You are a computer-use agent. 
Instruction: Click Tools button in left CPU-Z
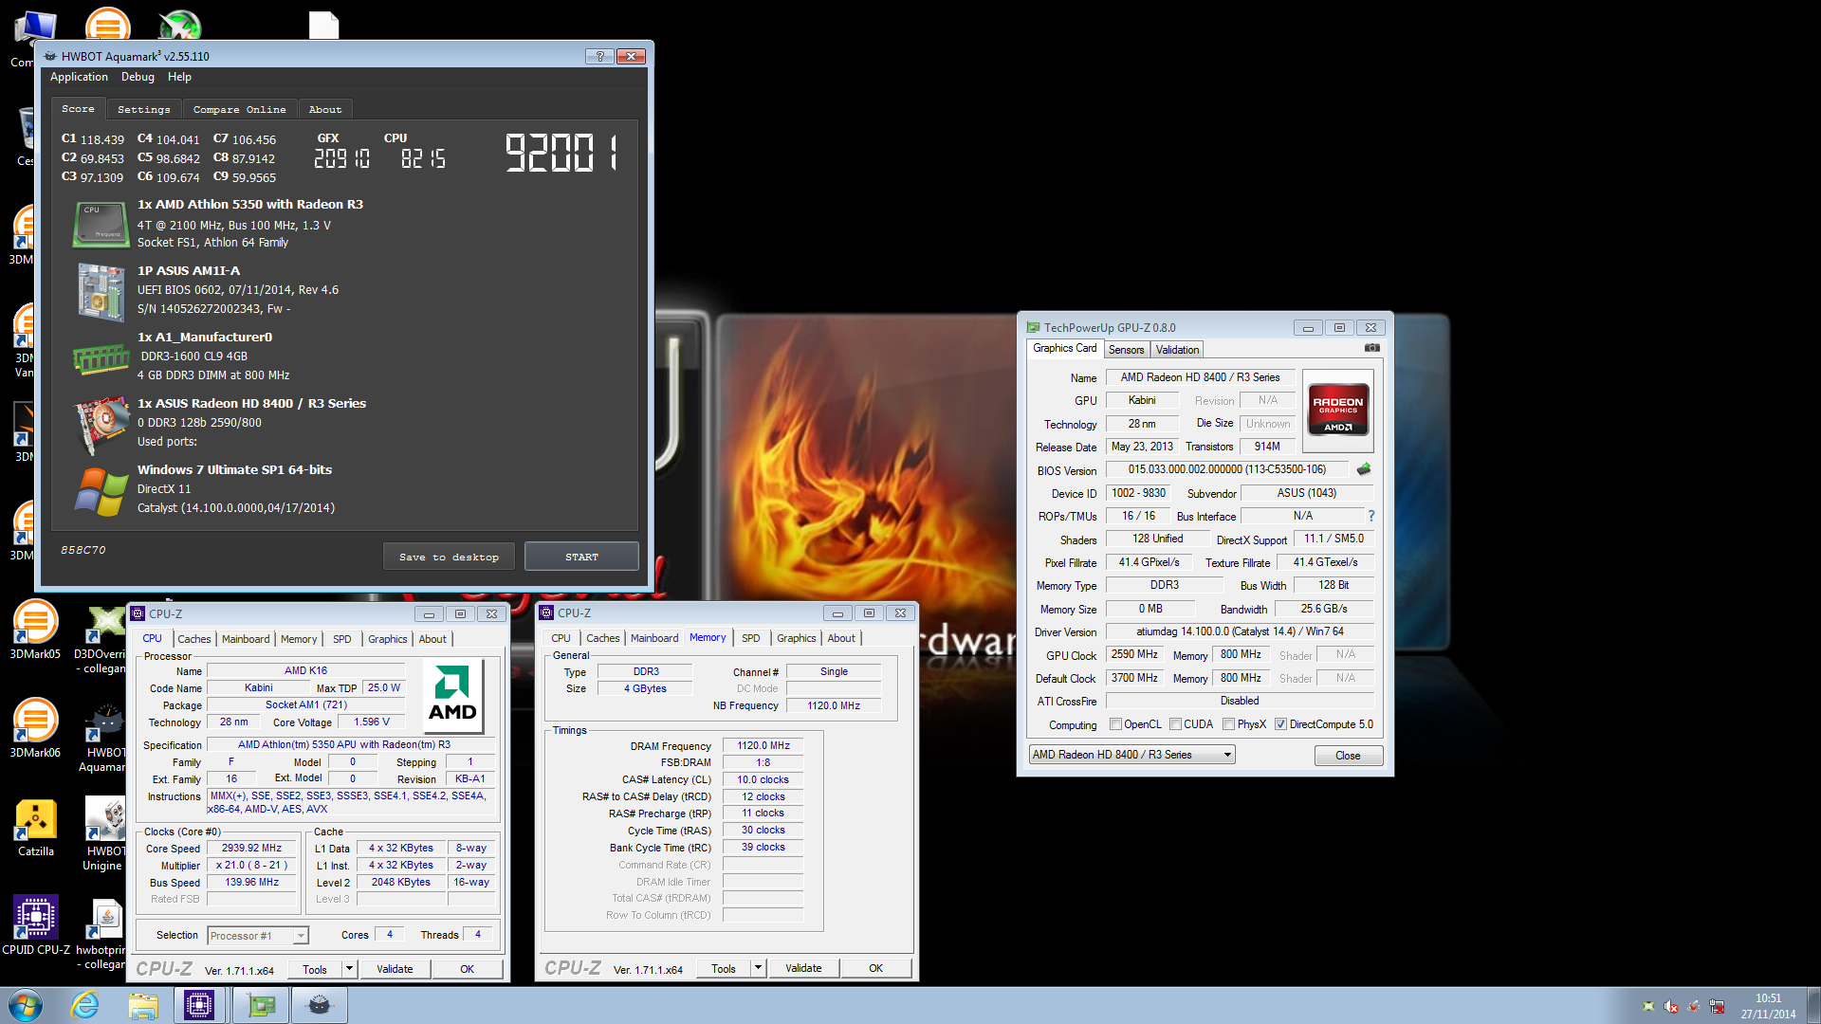[315, 969]
